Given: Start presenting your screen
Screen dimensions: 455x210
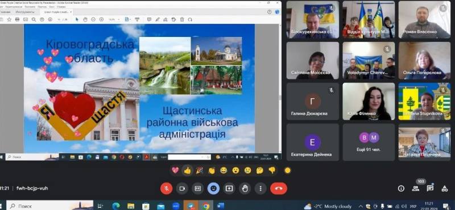Looking at the screenshot, I should click(x=229, y=188).
